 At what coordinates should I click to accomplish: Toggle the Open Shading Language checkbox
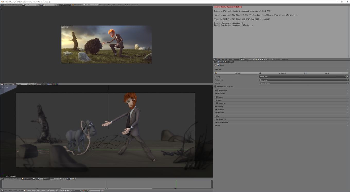click(x=215, y=87)
